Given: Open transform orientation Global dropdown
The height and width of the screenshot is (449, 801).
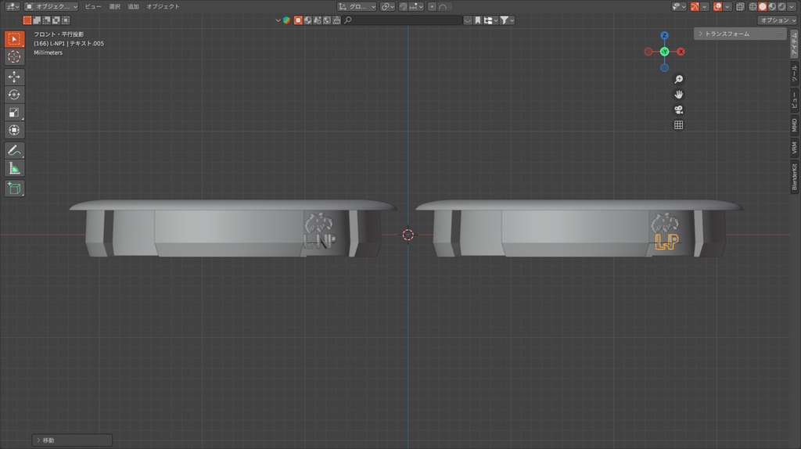Looking at the screenshot, I should (357, 6).
